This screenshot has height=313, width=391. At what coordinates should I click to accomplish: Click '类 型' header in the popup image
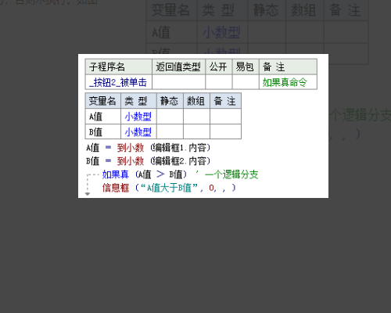click(138, 101)
